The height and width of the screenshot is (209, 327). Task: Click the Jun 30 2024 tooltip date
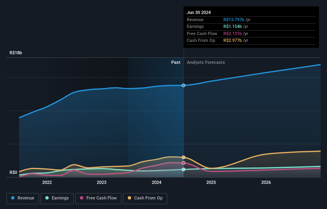pos(199,12)
